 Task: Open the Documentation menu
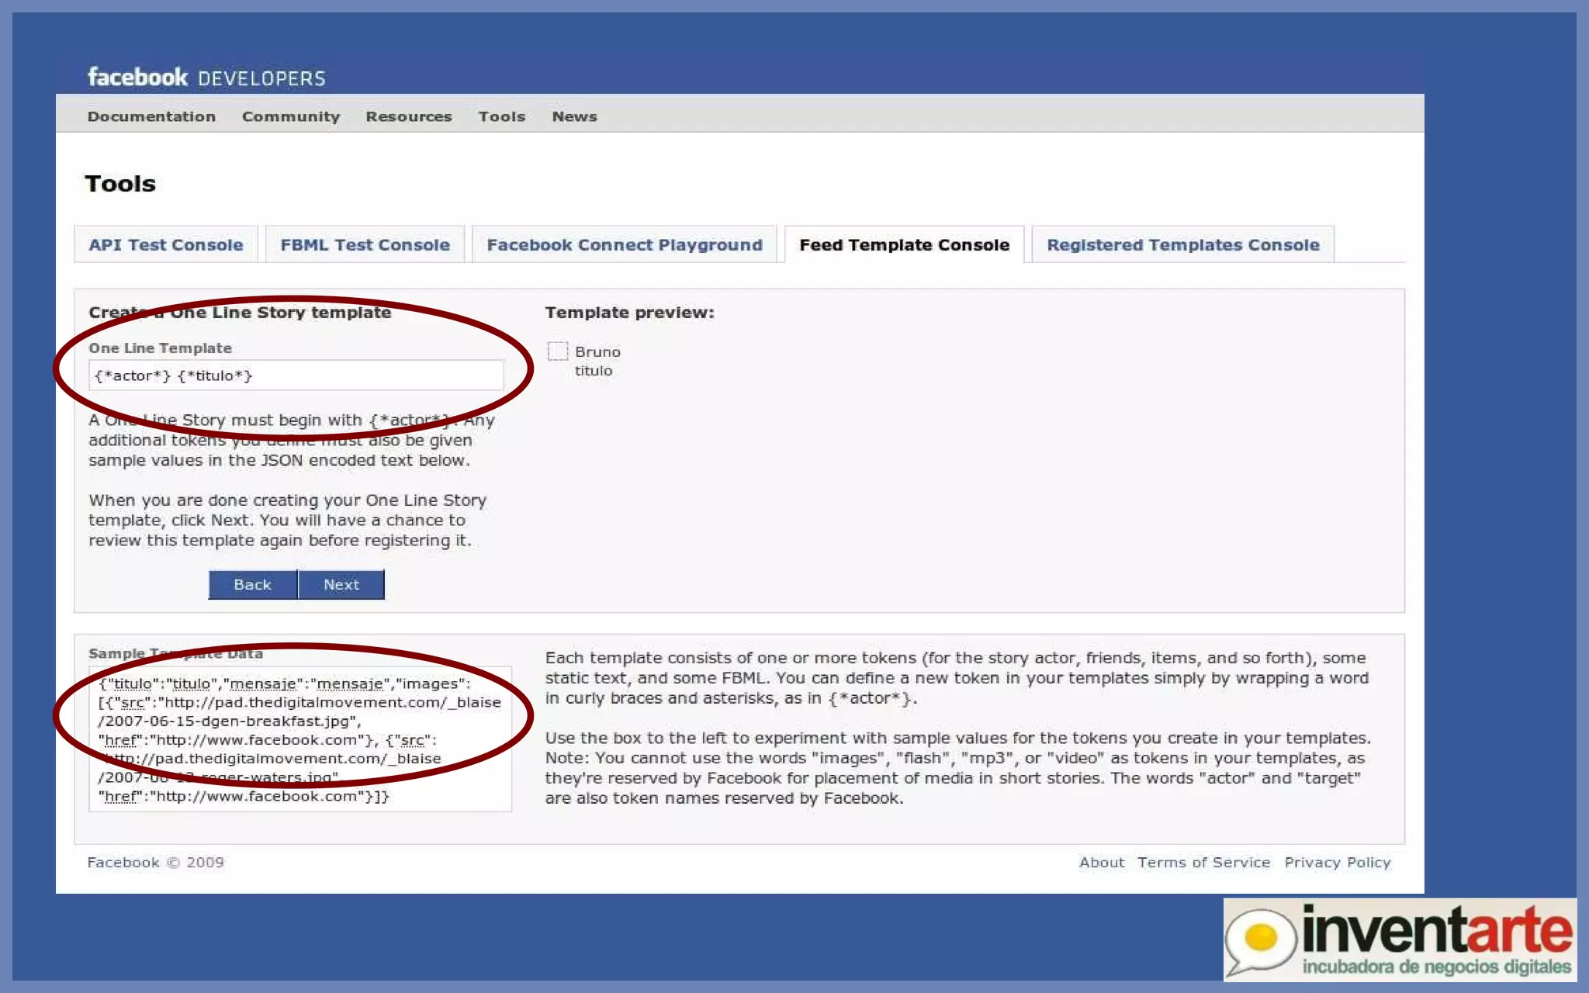tap(151, 116)
